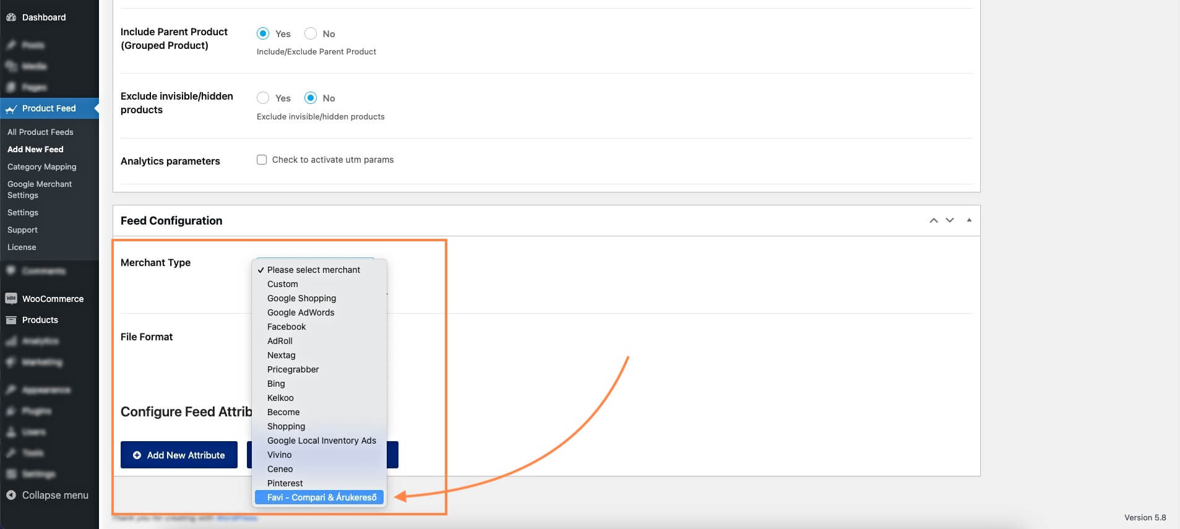Open Product Feed Settings submenu

tap(23, 212)
